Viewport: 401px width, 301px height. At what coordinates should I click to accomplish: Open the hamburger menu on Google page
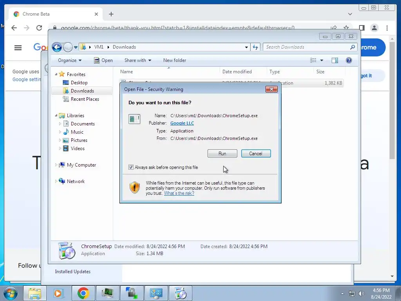pyautogui.click(x=18, y=47)
